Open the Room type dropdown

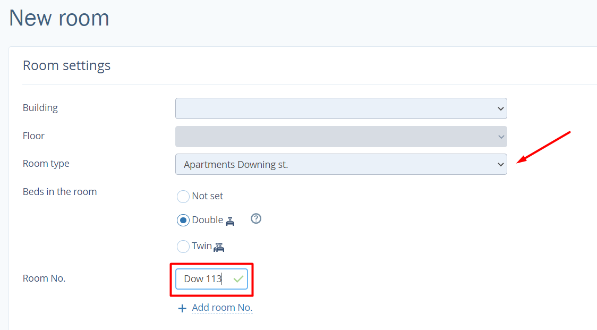[341, 164]
